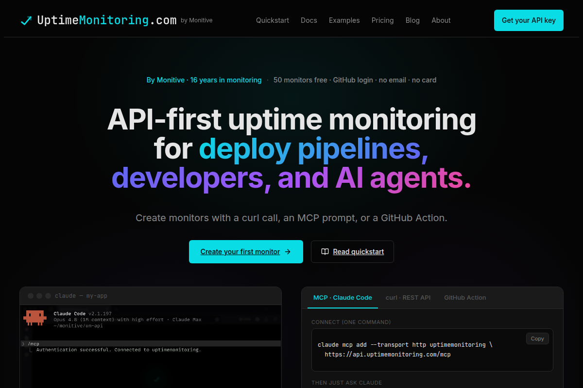Click the UptimeMonitoring.com site title
The width and height of the screenshot is (583, 388).
(x=107, y=20)
